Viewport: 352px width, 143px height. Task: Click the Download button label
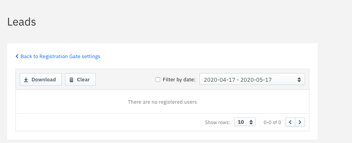(x=43, y=80)
